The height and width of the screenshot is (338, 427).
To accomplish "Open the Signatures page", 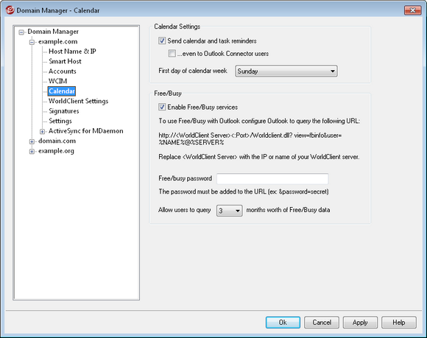I will (64, 111).
